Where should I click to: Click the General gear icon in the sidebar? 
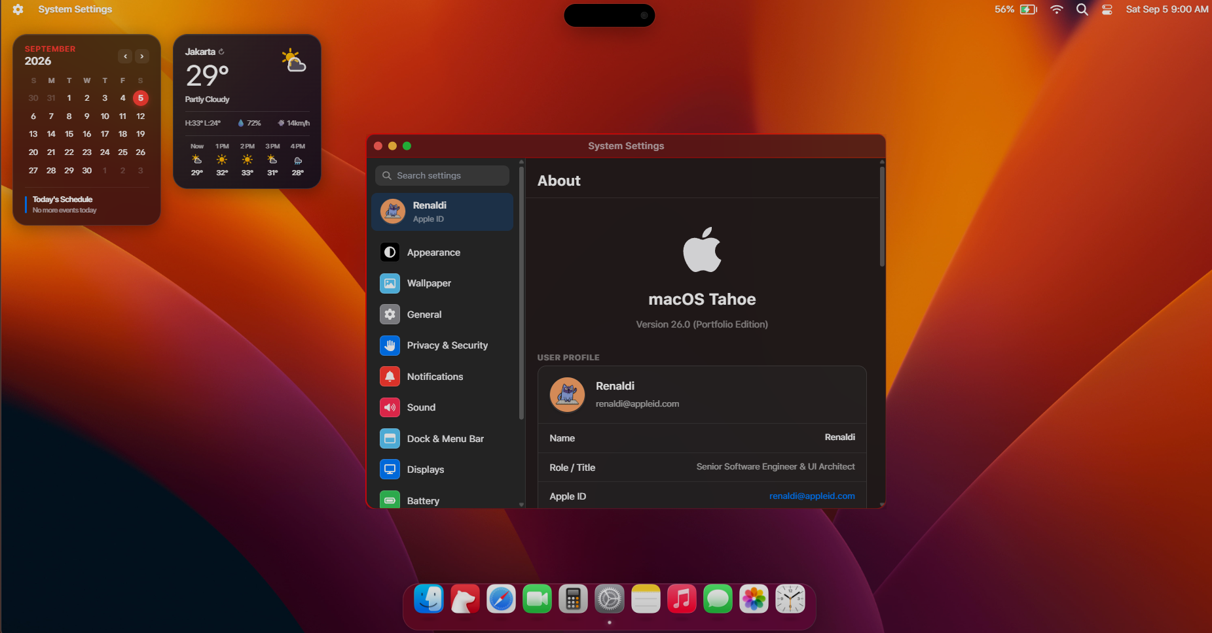click(x=390, y=315)
